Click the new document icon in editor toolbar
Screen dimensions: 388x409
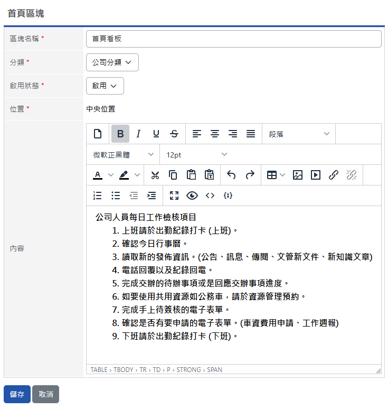point(97,134)
